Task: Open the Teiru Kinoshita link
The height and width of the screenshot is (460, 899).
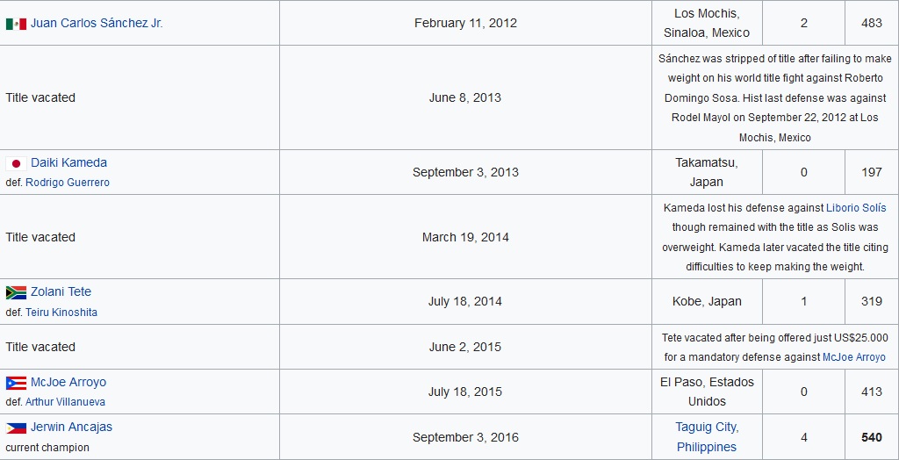Action: [x=61, y=313]
